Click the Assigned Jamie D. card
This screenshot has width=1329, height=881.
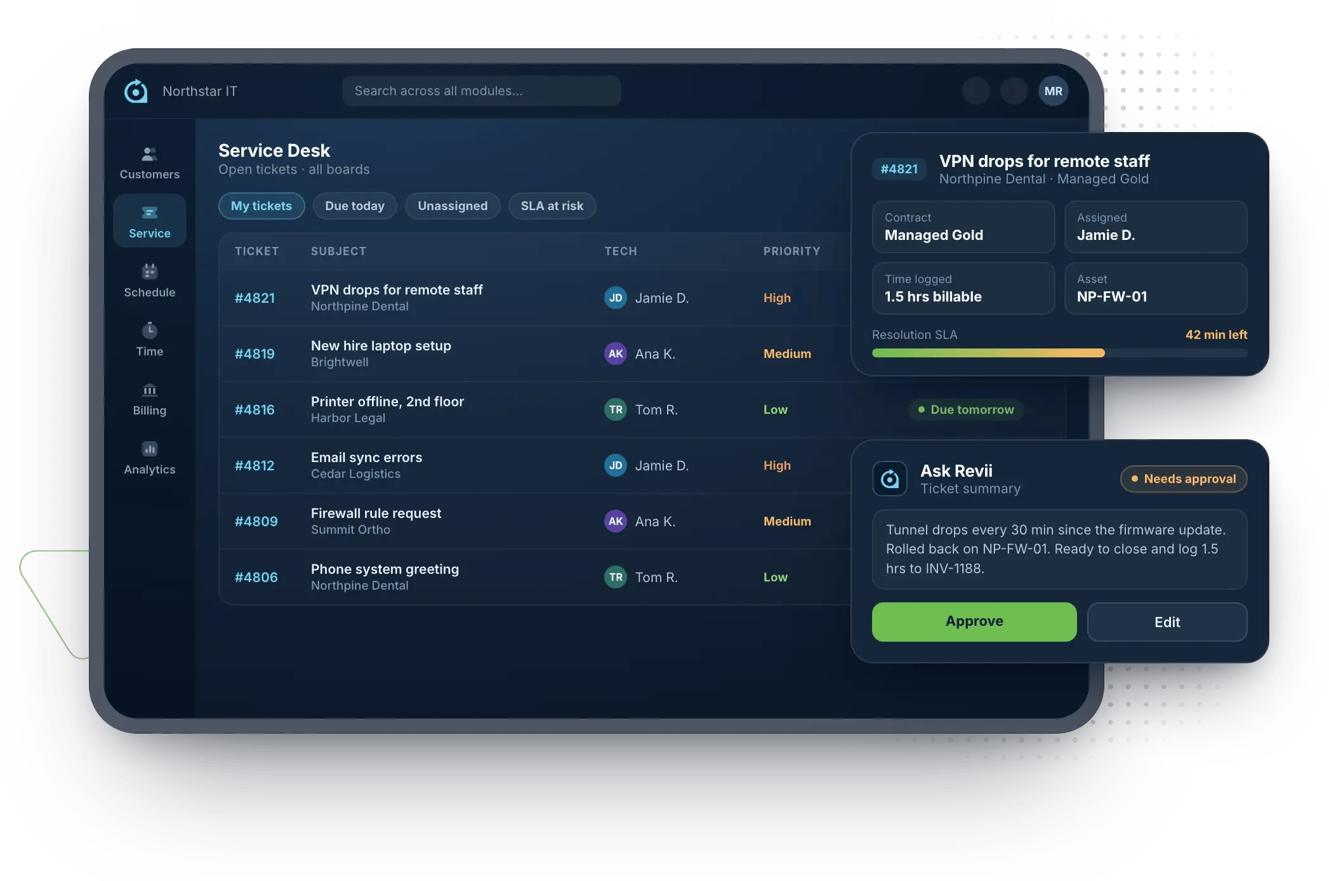pos(1156,227)
